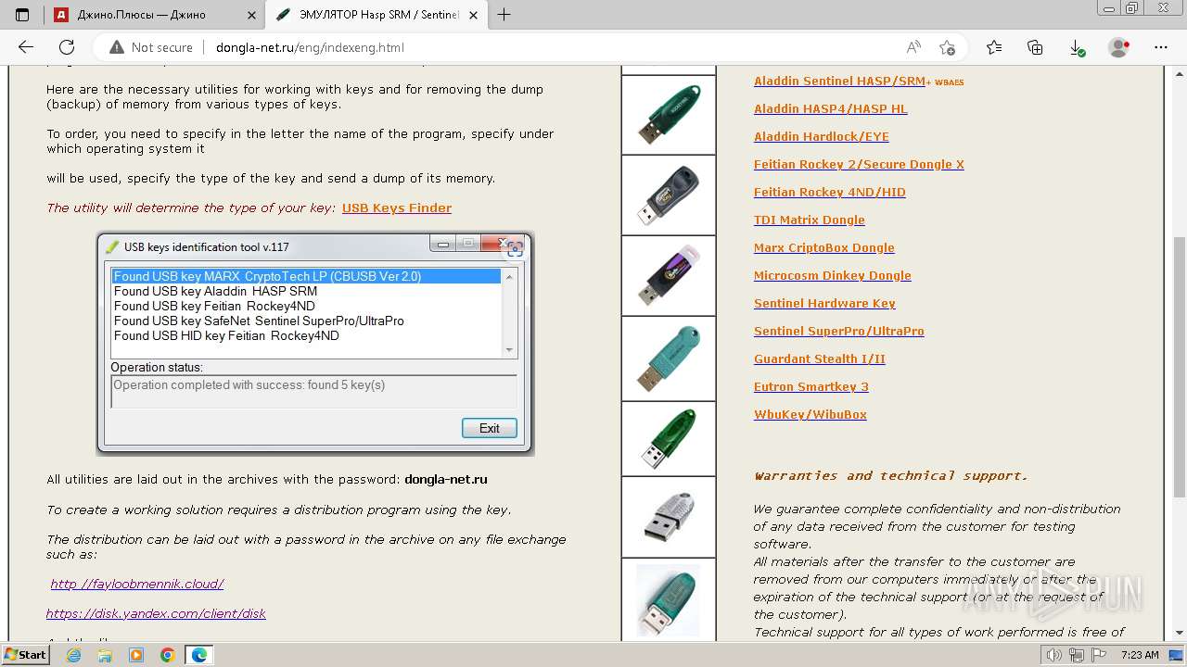
Task: Close the Джино.Плюсы tab
Action: tap(252, 14)
